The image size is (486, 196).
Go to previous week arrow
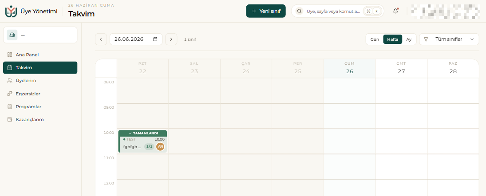coord(101,39)
